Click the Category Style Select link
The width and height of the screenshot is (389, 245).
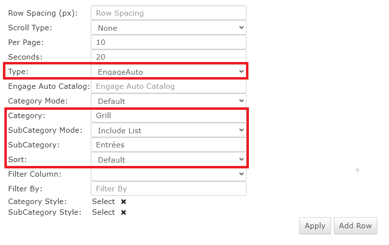pyautogui.click(x=103, y=202)
